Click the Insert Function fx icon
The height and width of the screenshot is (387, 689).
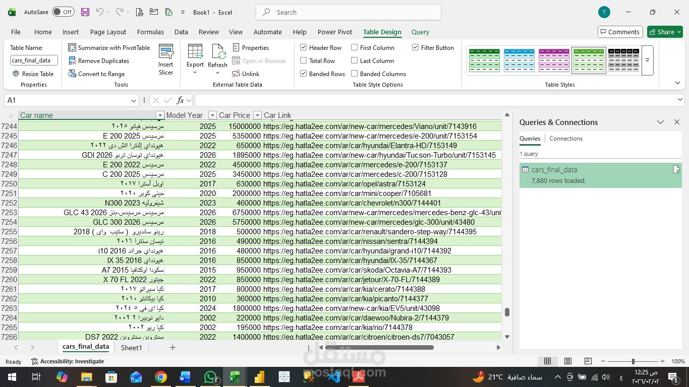coord(180,100)
